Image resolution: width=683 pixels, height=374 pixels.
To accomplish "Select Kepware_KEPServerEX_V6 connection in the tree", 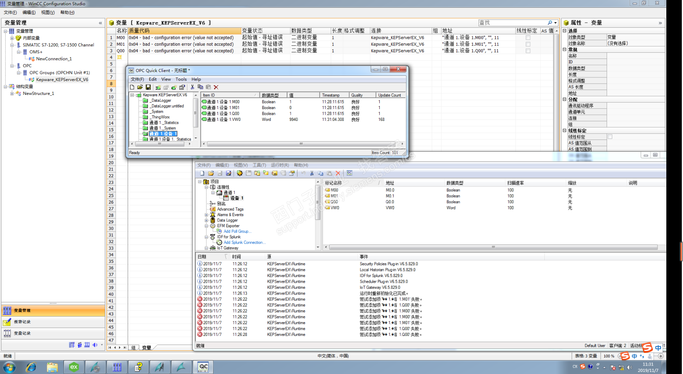I will (x=62, y=80).
